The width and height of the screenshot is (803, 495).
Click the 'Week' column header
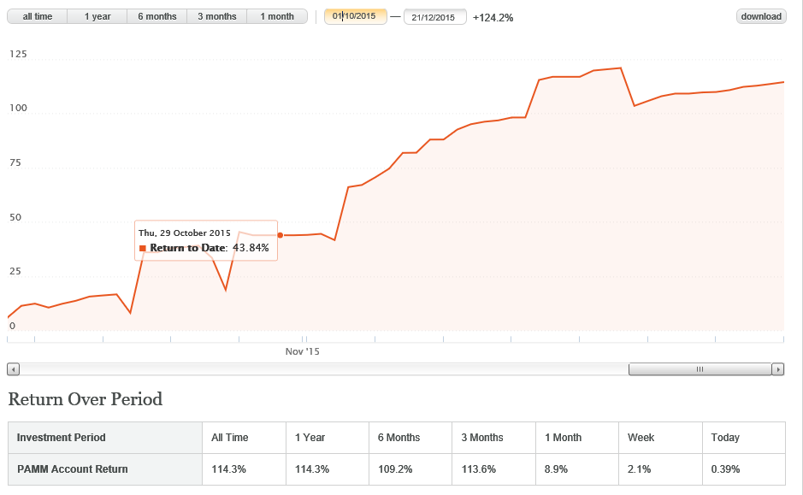pyautogui.click(x=661, y=438)
